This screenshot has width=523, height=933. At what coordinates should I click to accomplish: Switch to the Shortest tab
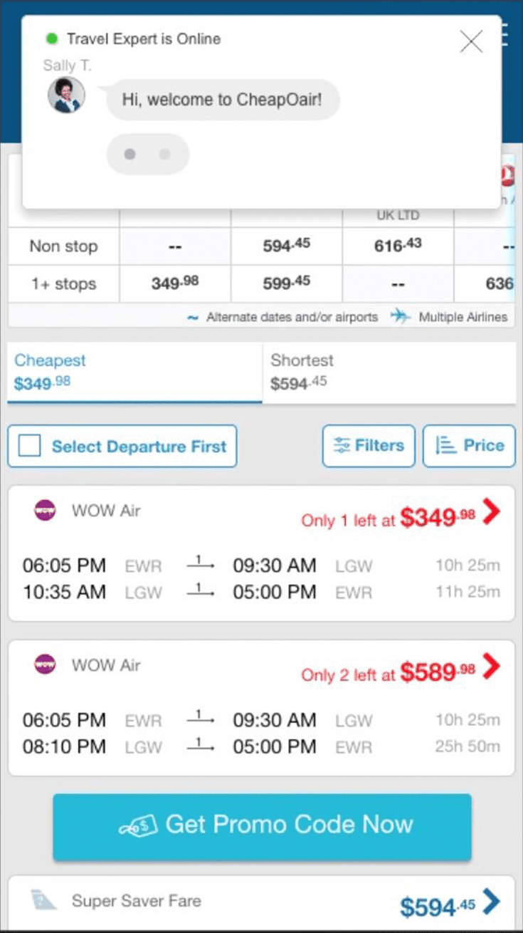(389, 372)
